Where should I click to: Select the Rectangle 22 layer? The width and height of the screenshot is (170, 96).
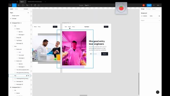pyautogui.click(x=19, y=43)
